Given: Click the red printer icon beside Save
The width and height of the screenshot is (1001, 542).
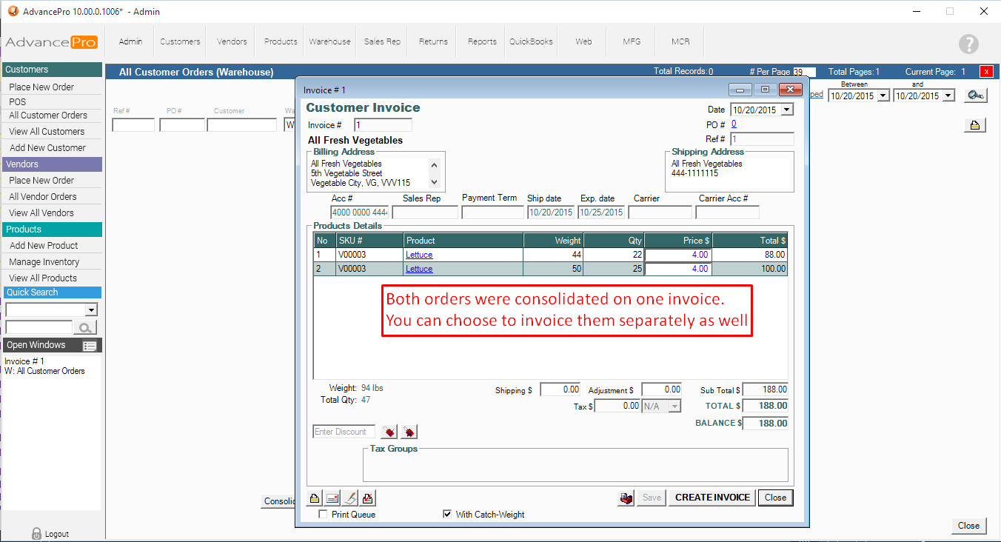Looking at the screenshot, I should pyautogui.click(x=626, y=498).
